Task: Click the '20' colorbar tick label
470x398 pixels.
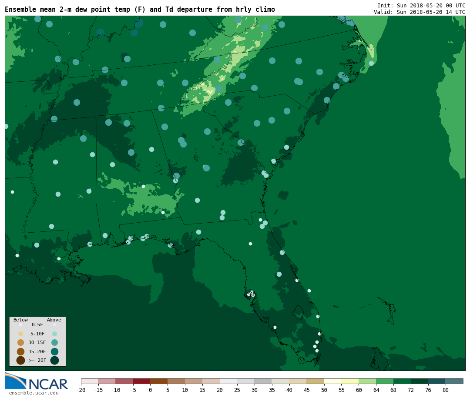Action: click(220, 390)
